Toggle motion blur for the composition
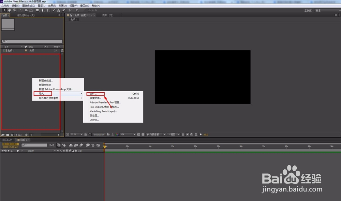Screen dimensions: 341x201 coord(81,145)
